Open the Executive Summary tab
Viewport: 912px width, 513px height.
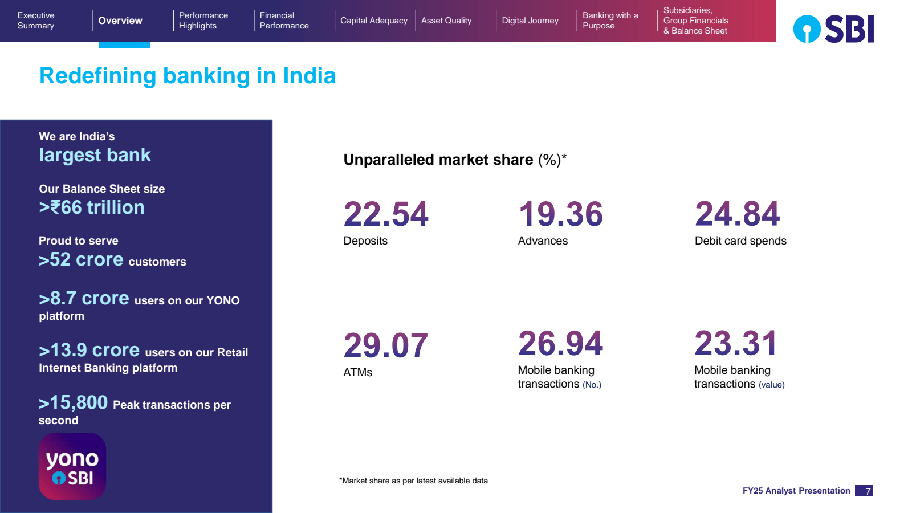tap(36, 21)
